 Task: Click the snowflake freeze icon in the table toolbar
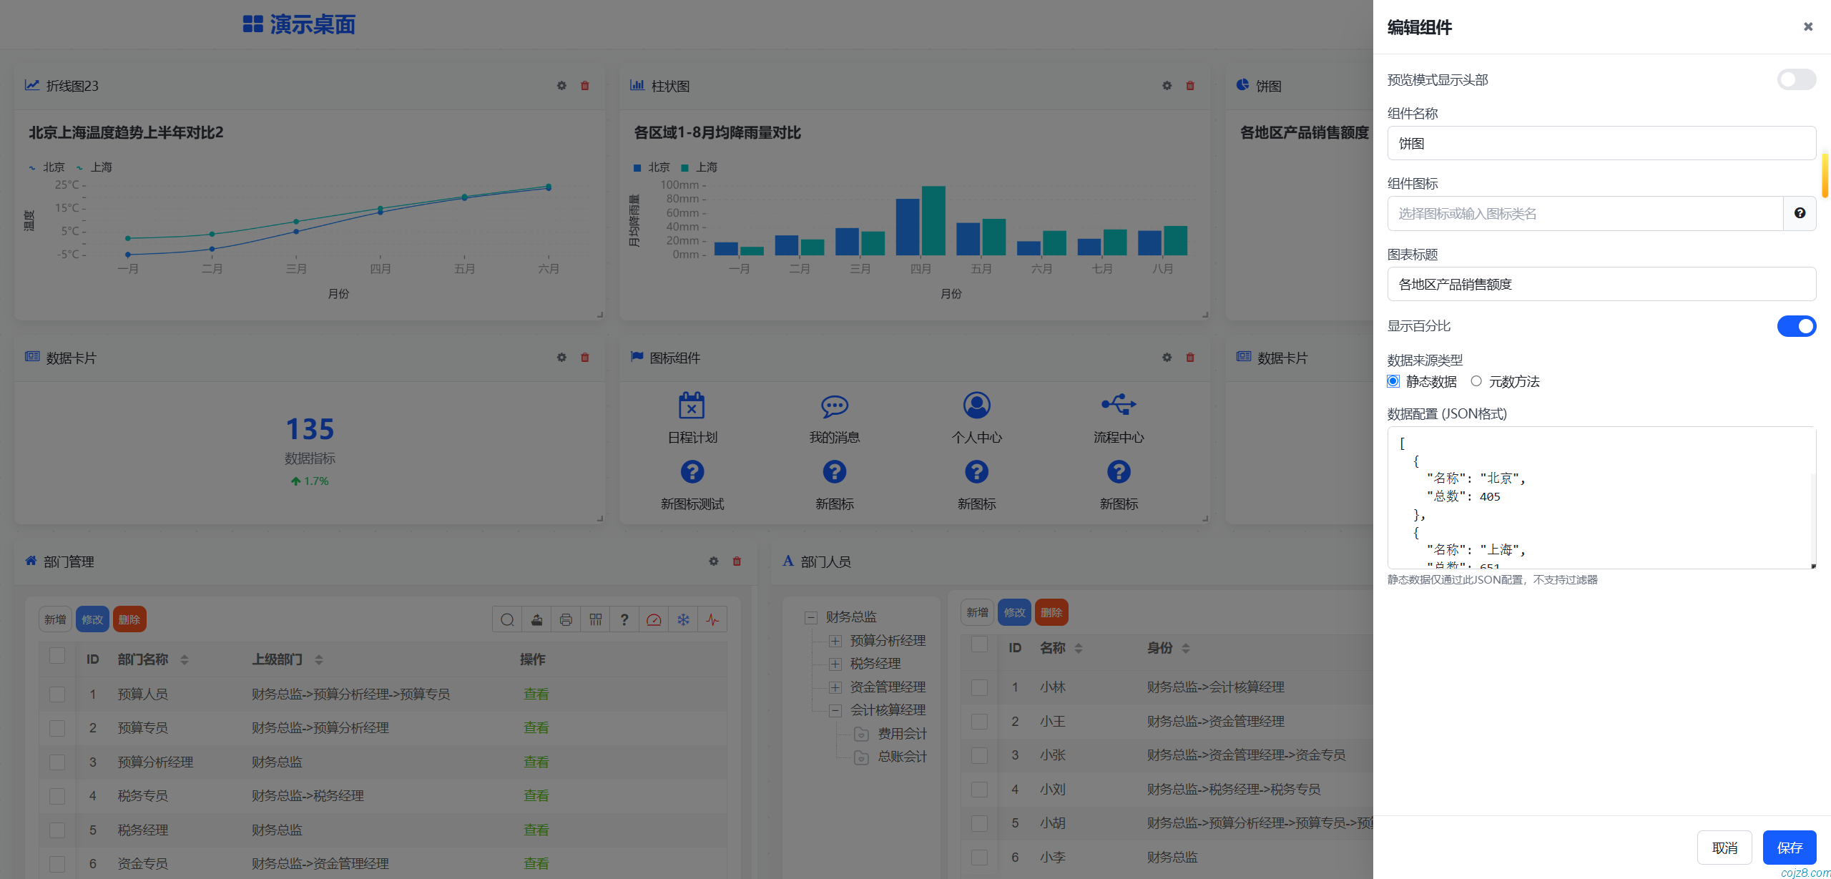click(x=683, y=619)
